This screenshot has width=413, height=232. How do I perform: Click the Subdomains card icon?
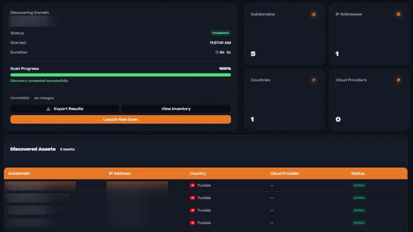(313, 14)
